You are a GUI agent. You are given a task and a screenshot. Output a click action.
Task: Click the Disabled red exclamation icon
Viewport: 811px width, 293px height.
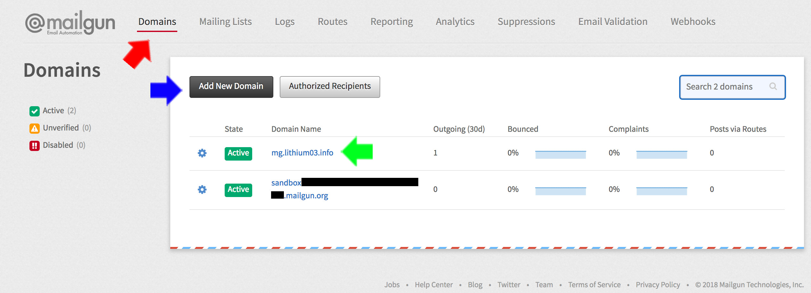(x=35, y=146)
